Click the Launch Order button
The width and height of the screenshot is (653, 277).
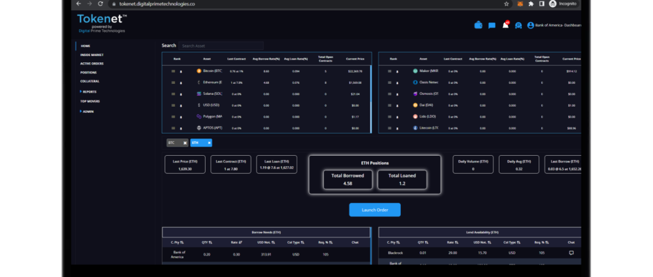point(375,210)
